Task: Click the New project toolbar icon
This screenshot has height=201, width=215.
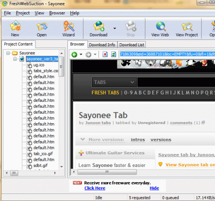Action: pos(15,26)
